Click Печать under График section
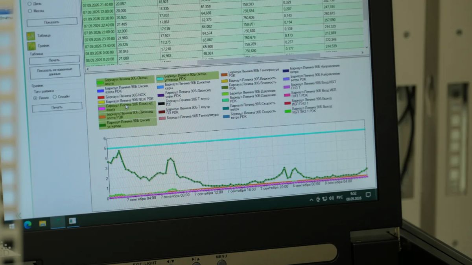The width and height of the screenshot is (472, 265). pos(57,107)
